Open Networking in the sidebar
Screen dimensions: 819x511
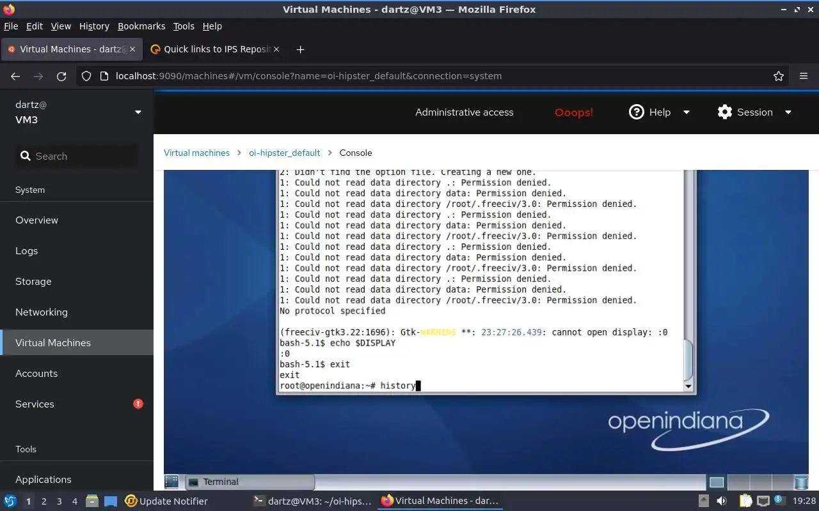coord(77,312)
